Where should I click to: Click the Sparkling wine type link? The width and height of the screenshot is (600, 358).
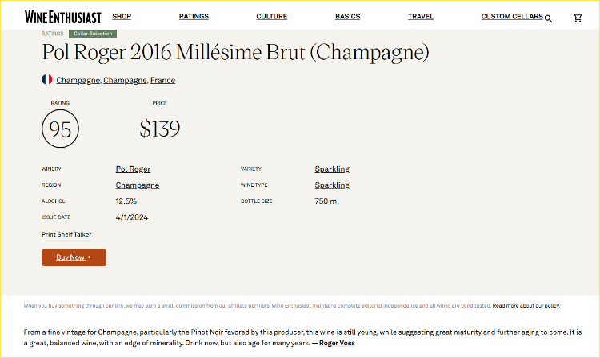pyautogui.click(x=332, y=185)
